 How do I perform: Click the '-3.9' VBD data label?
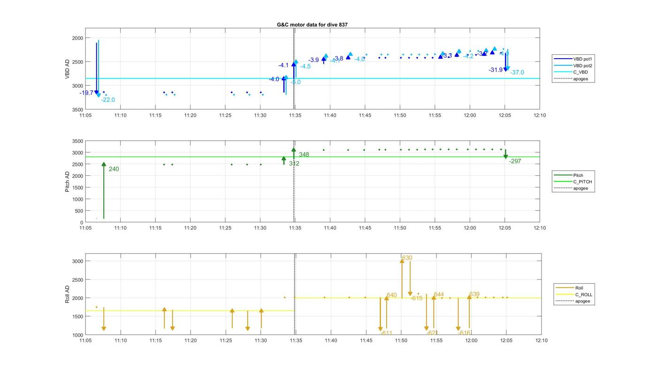click(313, 60)
